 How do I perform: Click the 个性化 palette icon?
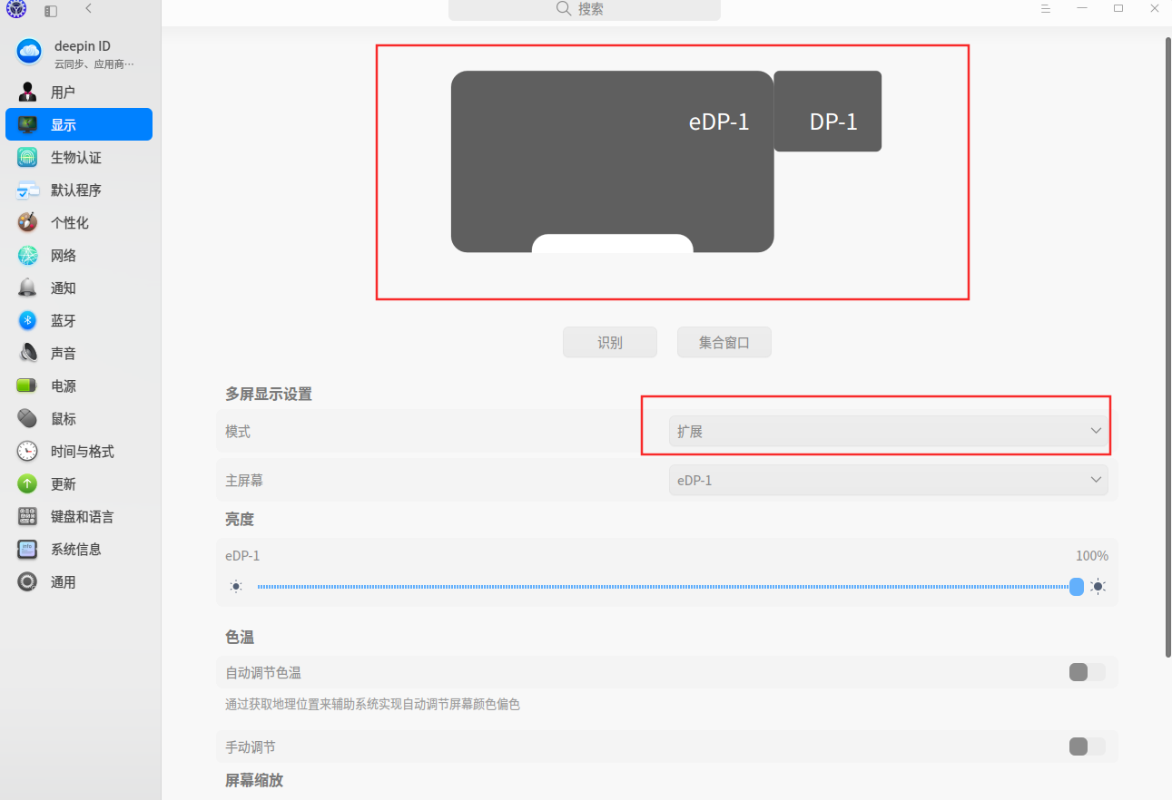pos(27,222)
